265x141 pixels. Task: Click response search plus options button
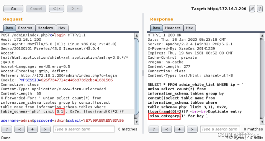coord(179,129)
